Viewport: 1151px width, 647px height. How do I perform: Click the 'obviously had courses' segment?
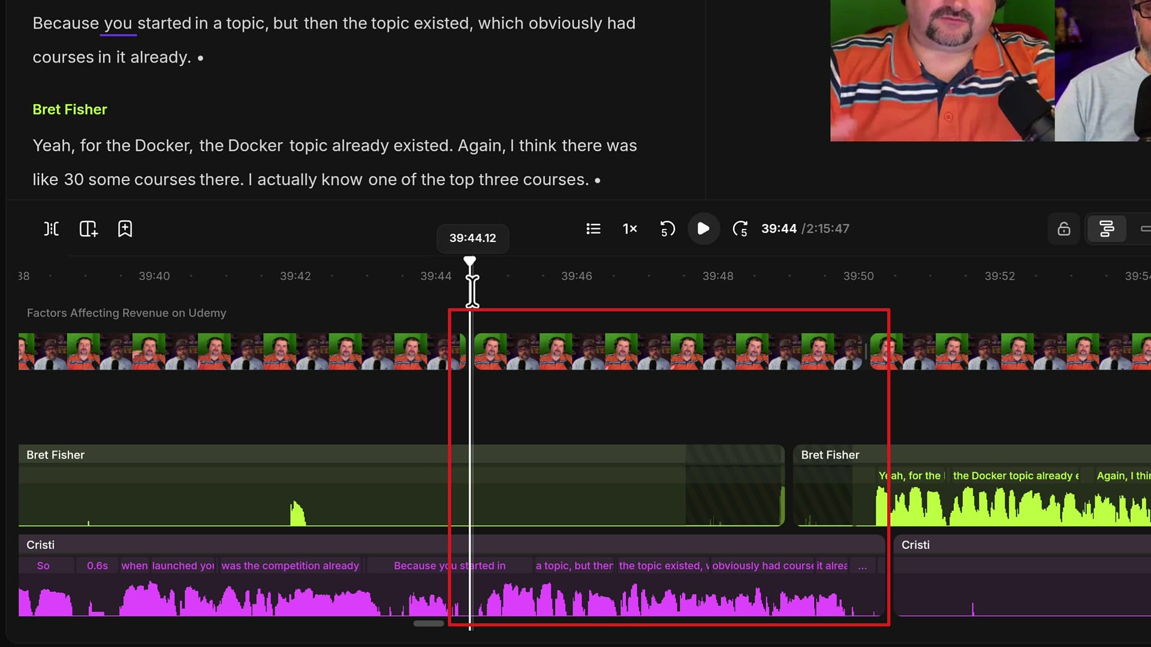762,566
